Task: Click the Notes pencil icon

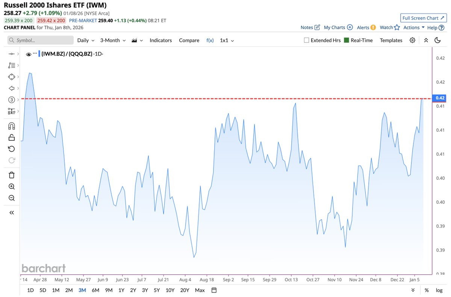Action: tap(317, 27)
